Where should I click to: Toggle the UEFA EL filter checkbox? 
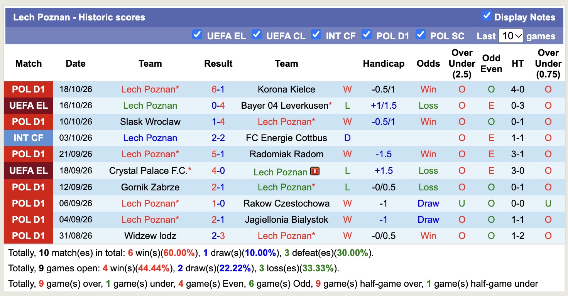tap(197, 35)
